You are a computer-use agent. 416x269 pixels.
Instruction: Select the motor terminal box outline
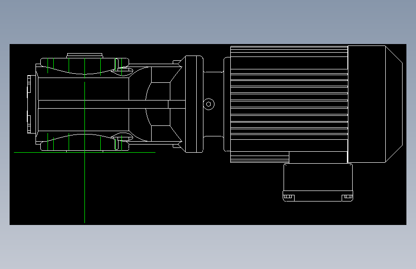pyautogui.click(x=318, y=182)
